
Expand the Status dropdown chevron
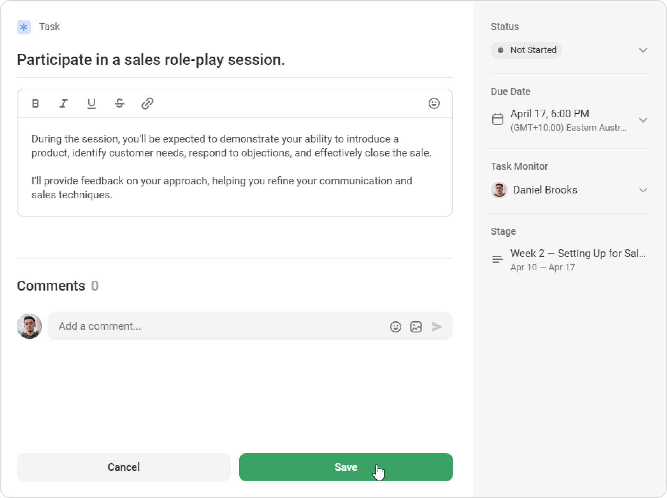coord(643,50)
